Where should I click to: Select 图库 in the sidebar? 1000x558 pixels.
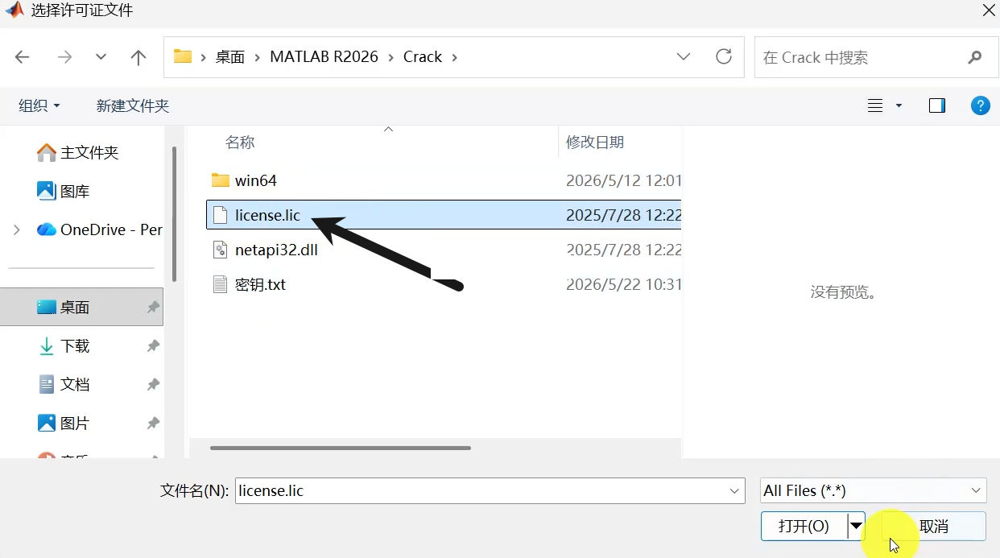[x=64, y=191]
